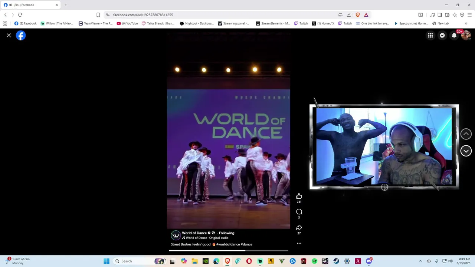This screenshot has width=475, height=267.
Task: Open Facebook apps grid menu
Action: point(430,35)
